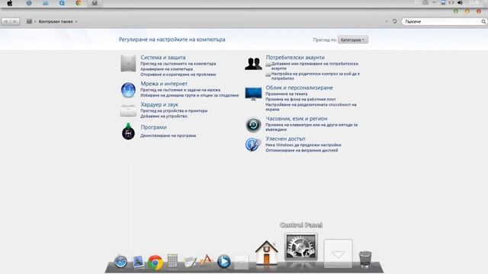The height and width of the screenshot is (274, 488).
Task: Click the Apple logo in the top bar
Action: (10, 3)
